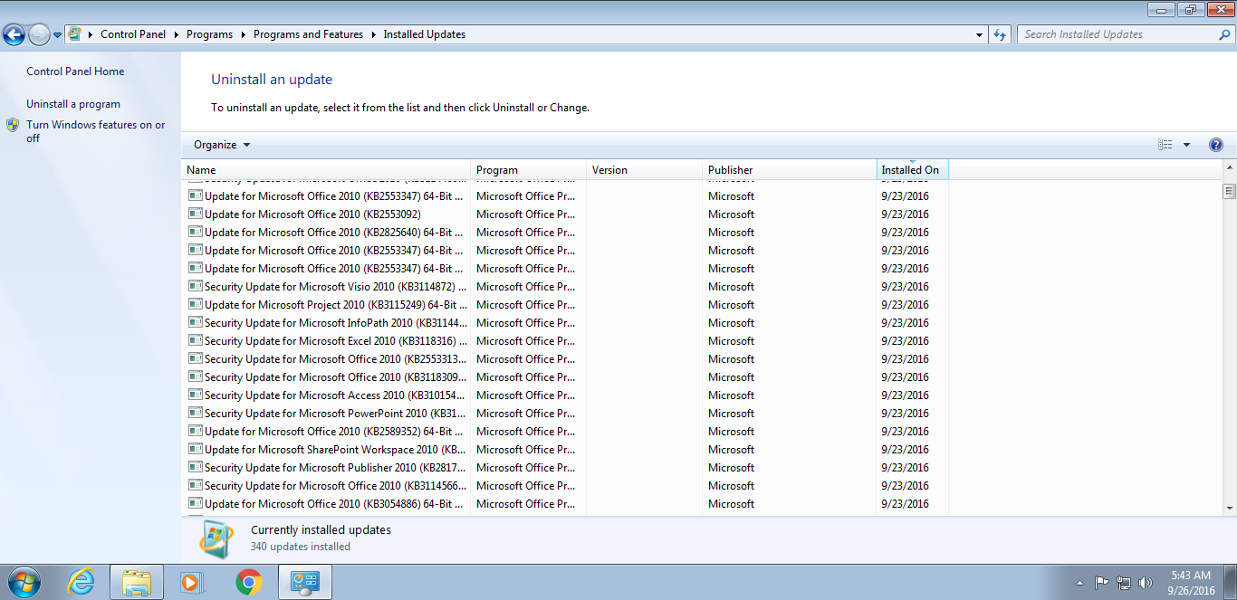Click the volume speaker tray icon

click(1146, 583)
